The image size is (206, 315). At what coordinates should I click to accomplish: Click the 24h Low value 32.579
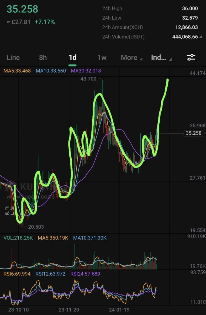click(190, 18)
